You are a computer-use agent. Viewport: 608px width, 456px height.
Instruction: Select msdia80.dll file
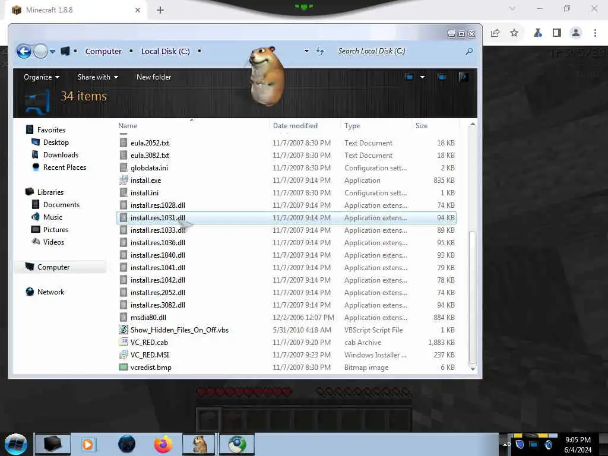148,317
